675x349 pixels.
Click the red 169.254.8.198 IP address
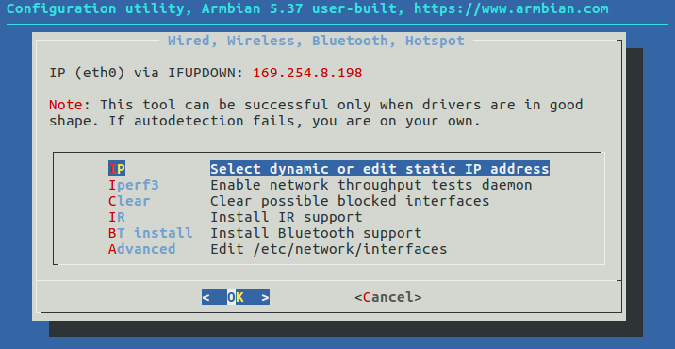pyautogui.click(x=307, y=73)
